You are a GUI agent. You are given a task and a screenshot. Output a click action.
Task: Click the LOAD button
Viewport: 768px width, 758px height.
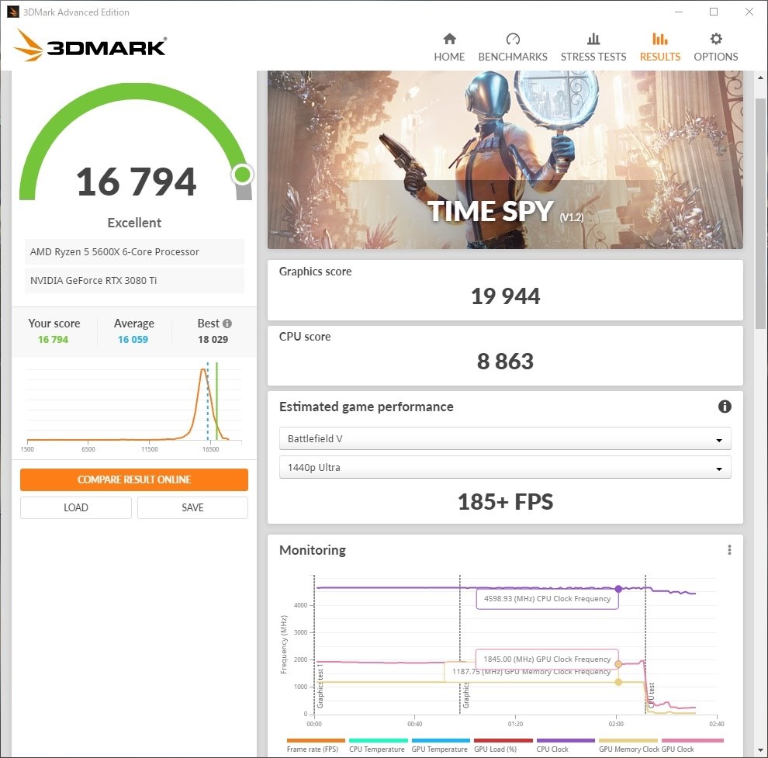[x=76, y=507]
